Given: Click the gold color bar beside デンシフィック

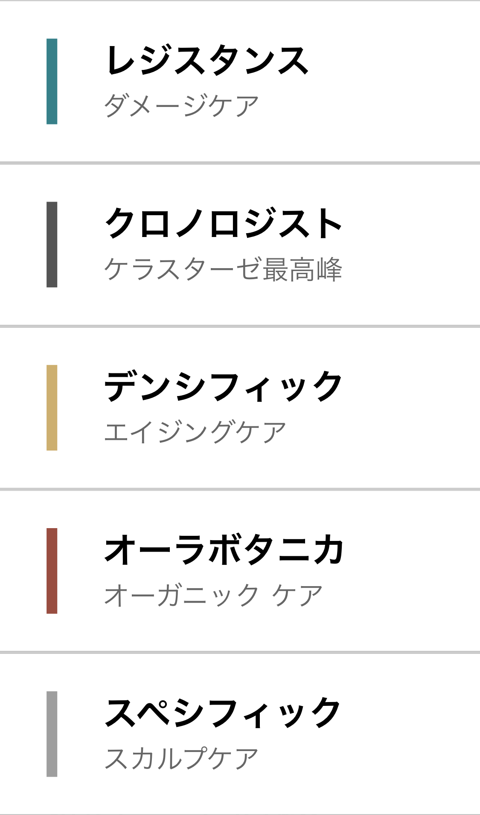Looking at the screenshot, I should click(x=52, y=407).
